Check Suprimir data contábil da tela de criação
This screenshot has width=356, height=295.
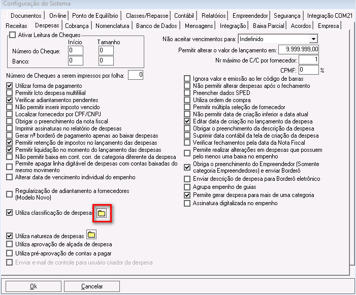(x=187, y=136)
